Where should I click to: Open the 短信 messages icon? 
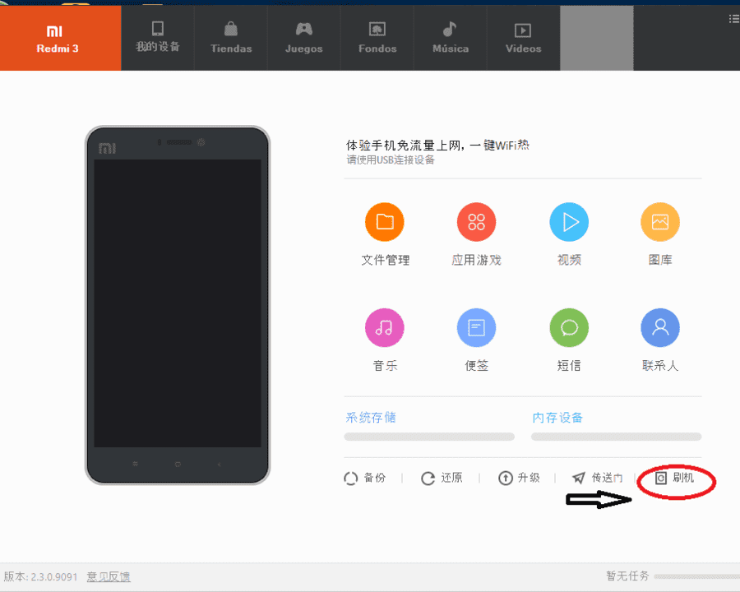coord(569,327)
